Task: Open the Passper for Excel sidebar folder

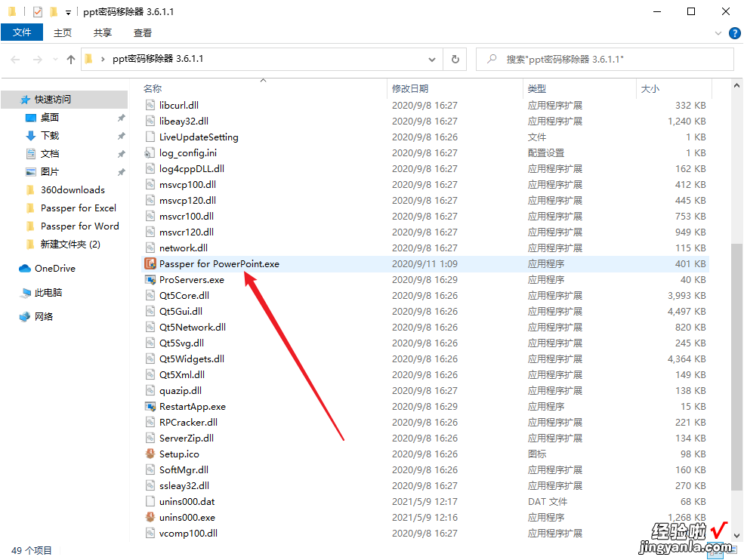Action: click(x=79, y=208)
